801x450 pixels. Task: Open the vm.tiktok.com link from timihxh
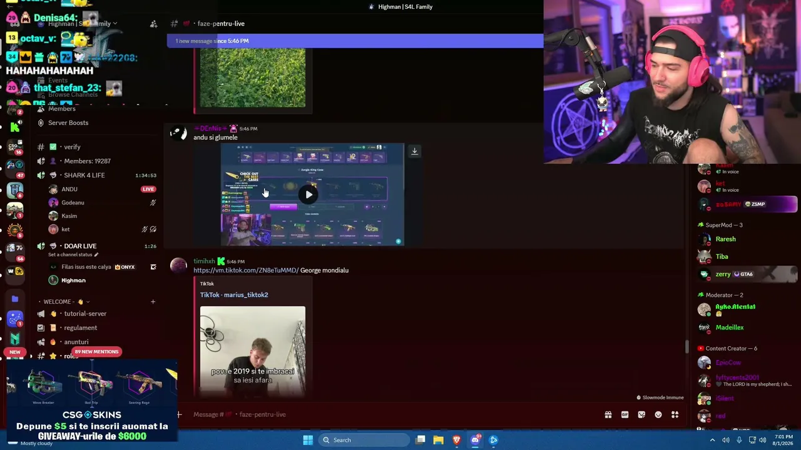tap(246, 270)
